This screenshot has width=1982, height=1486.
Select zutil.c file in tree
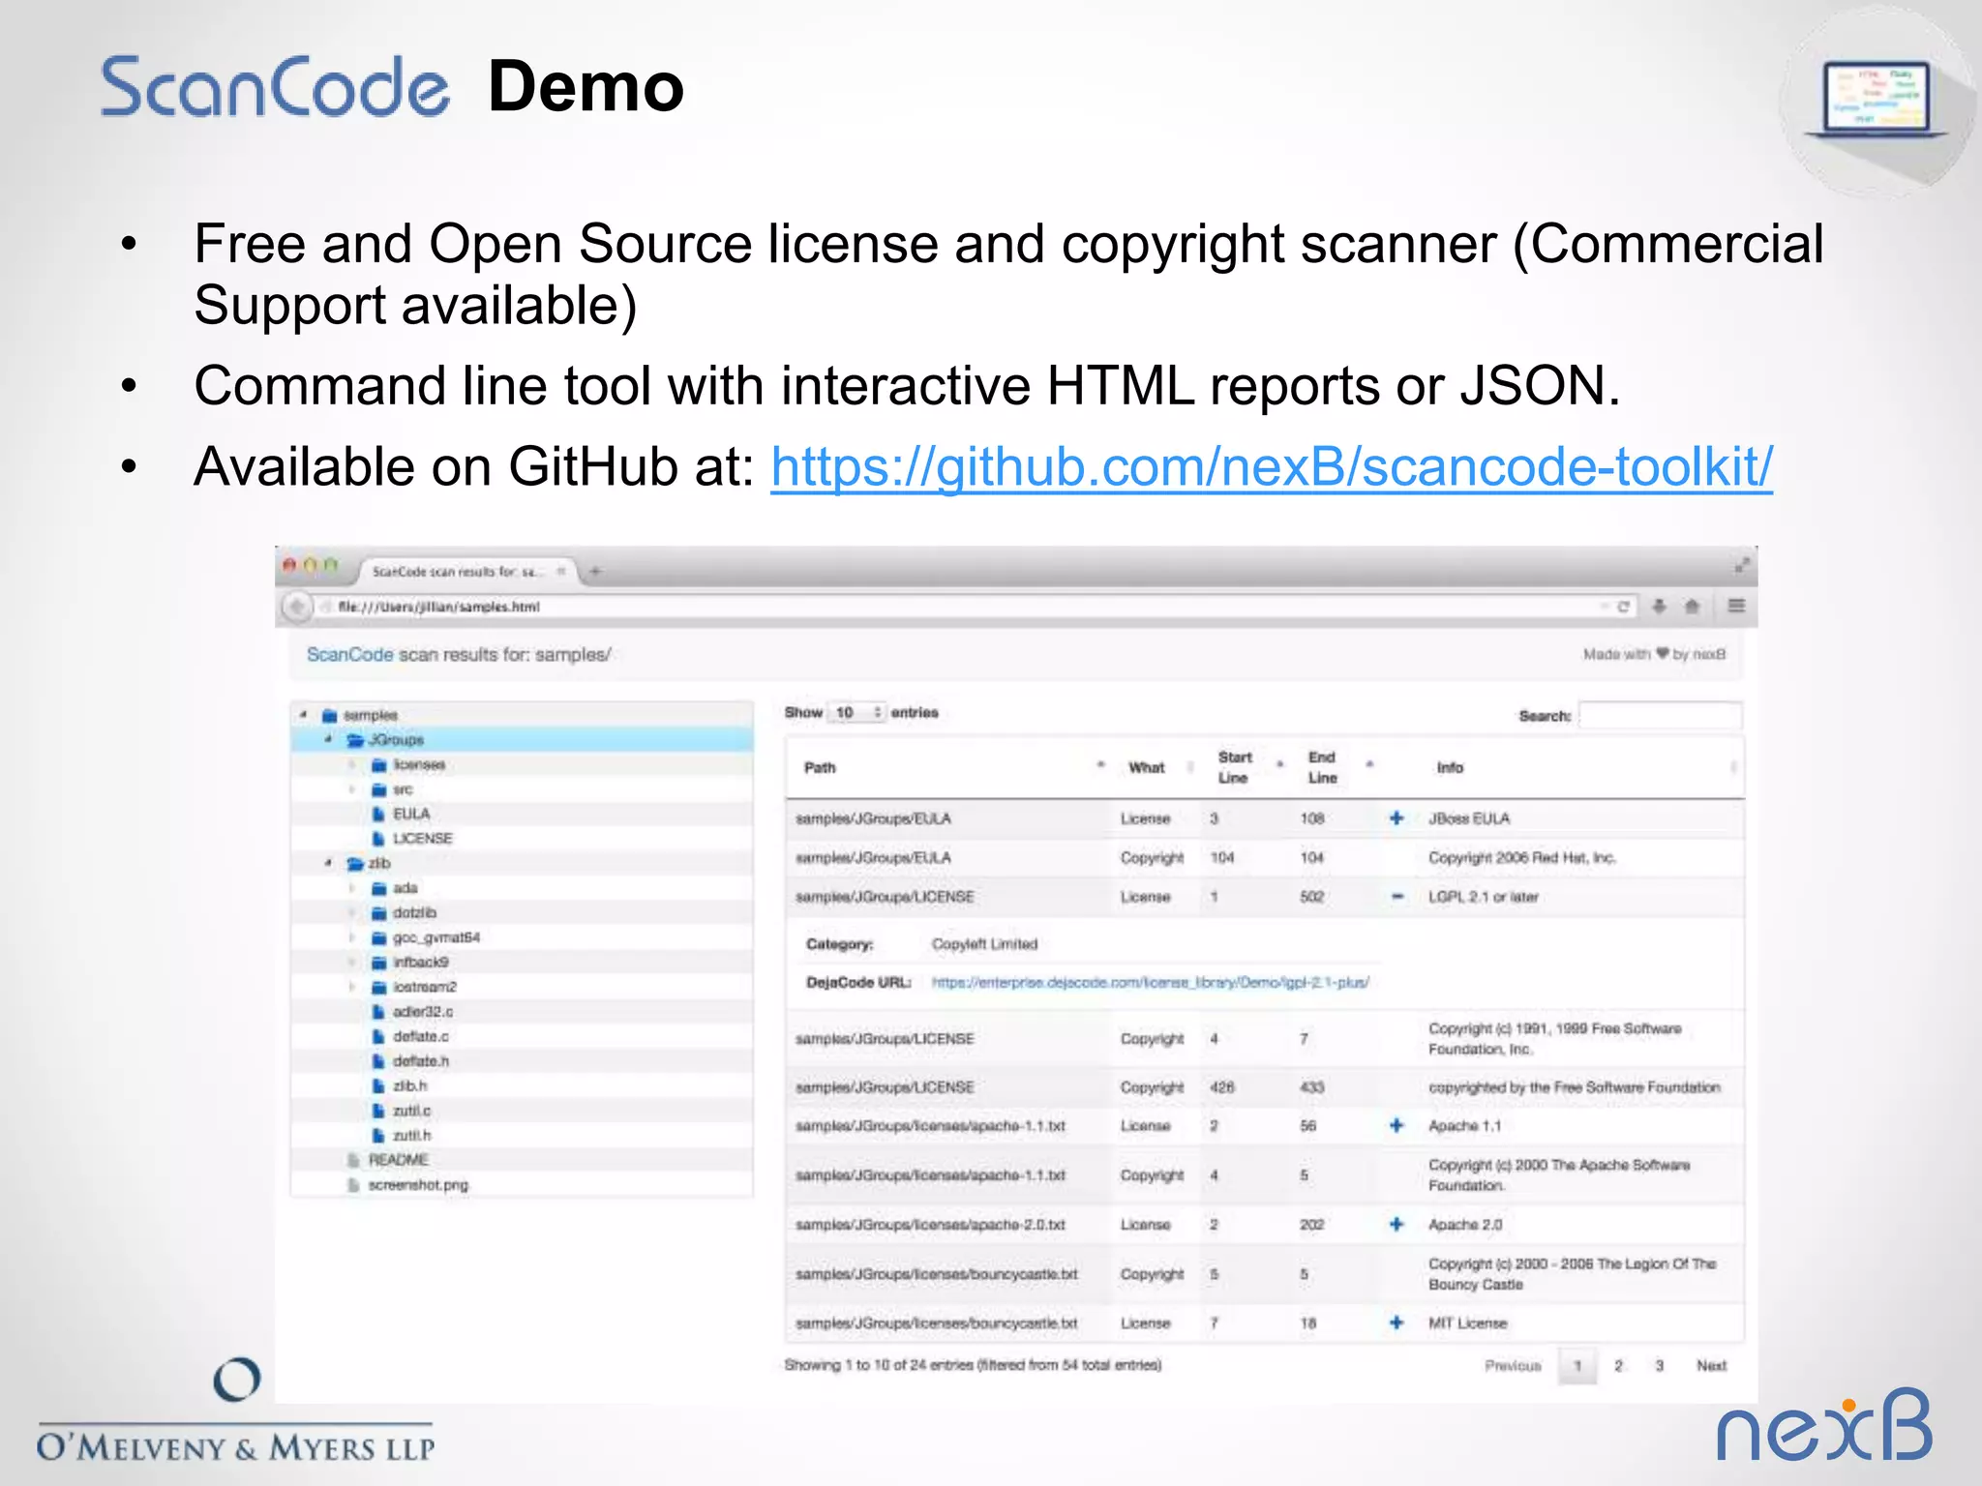coord(411,1111)
